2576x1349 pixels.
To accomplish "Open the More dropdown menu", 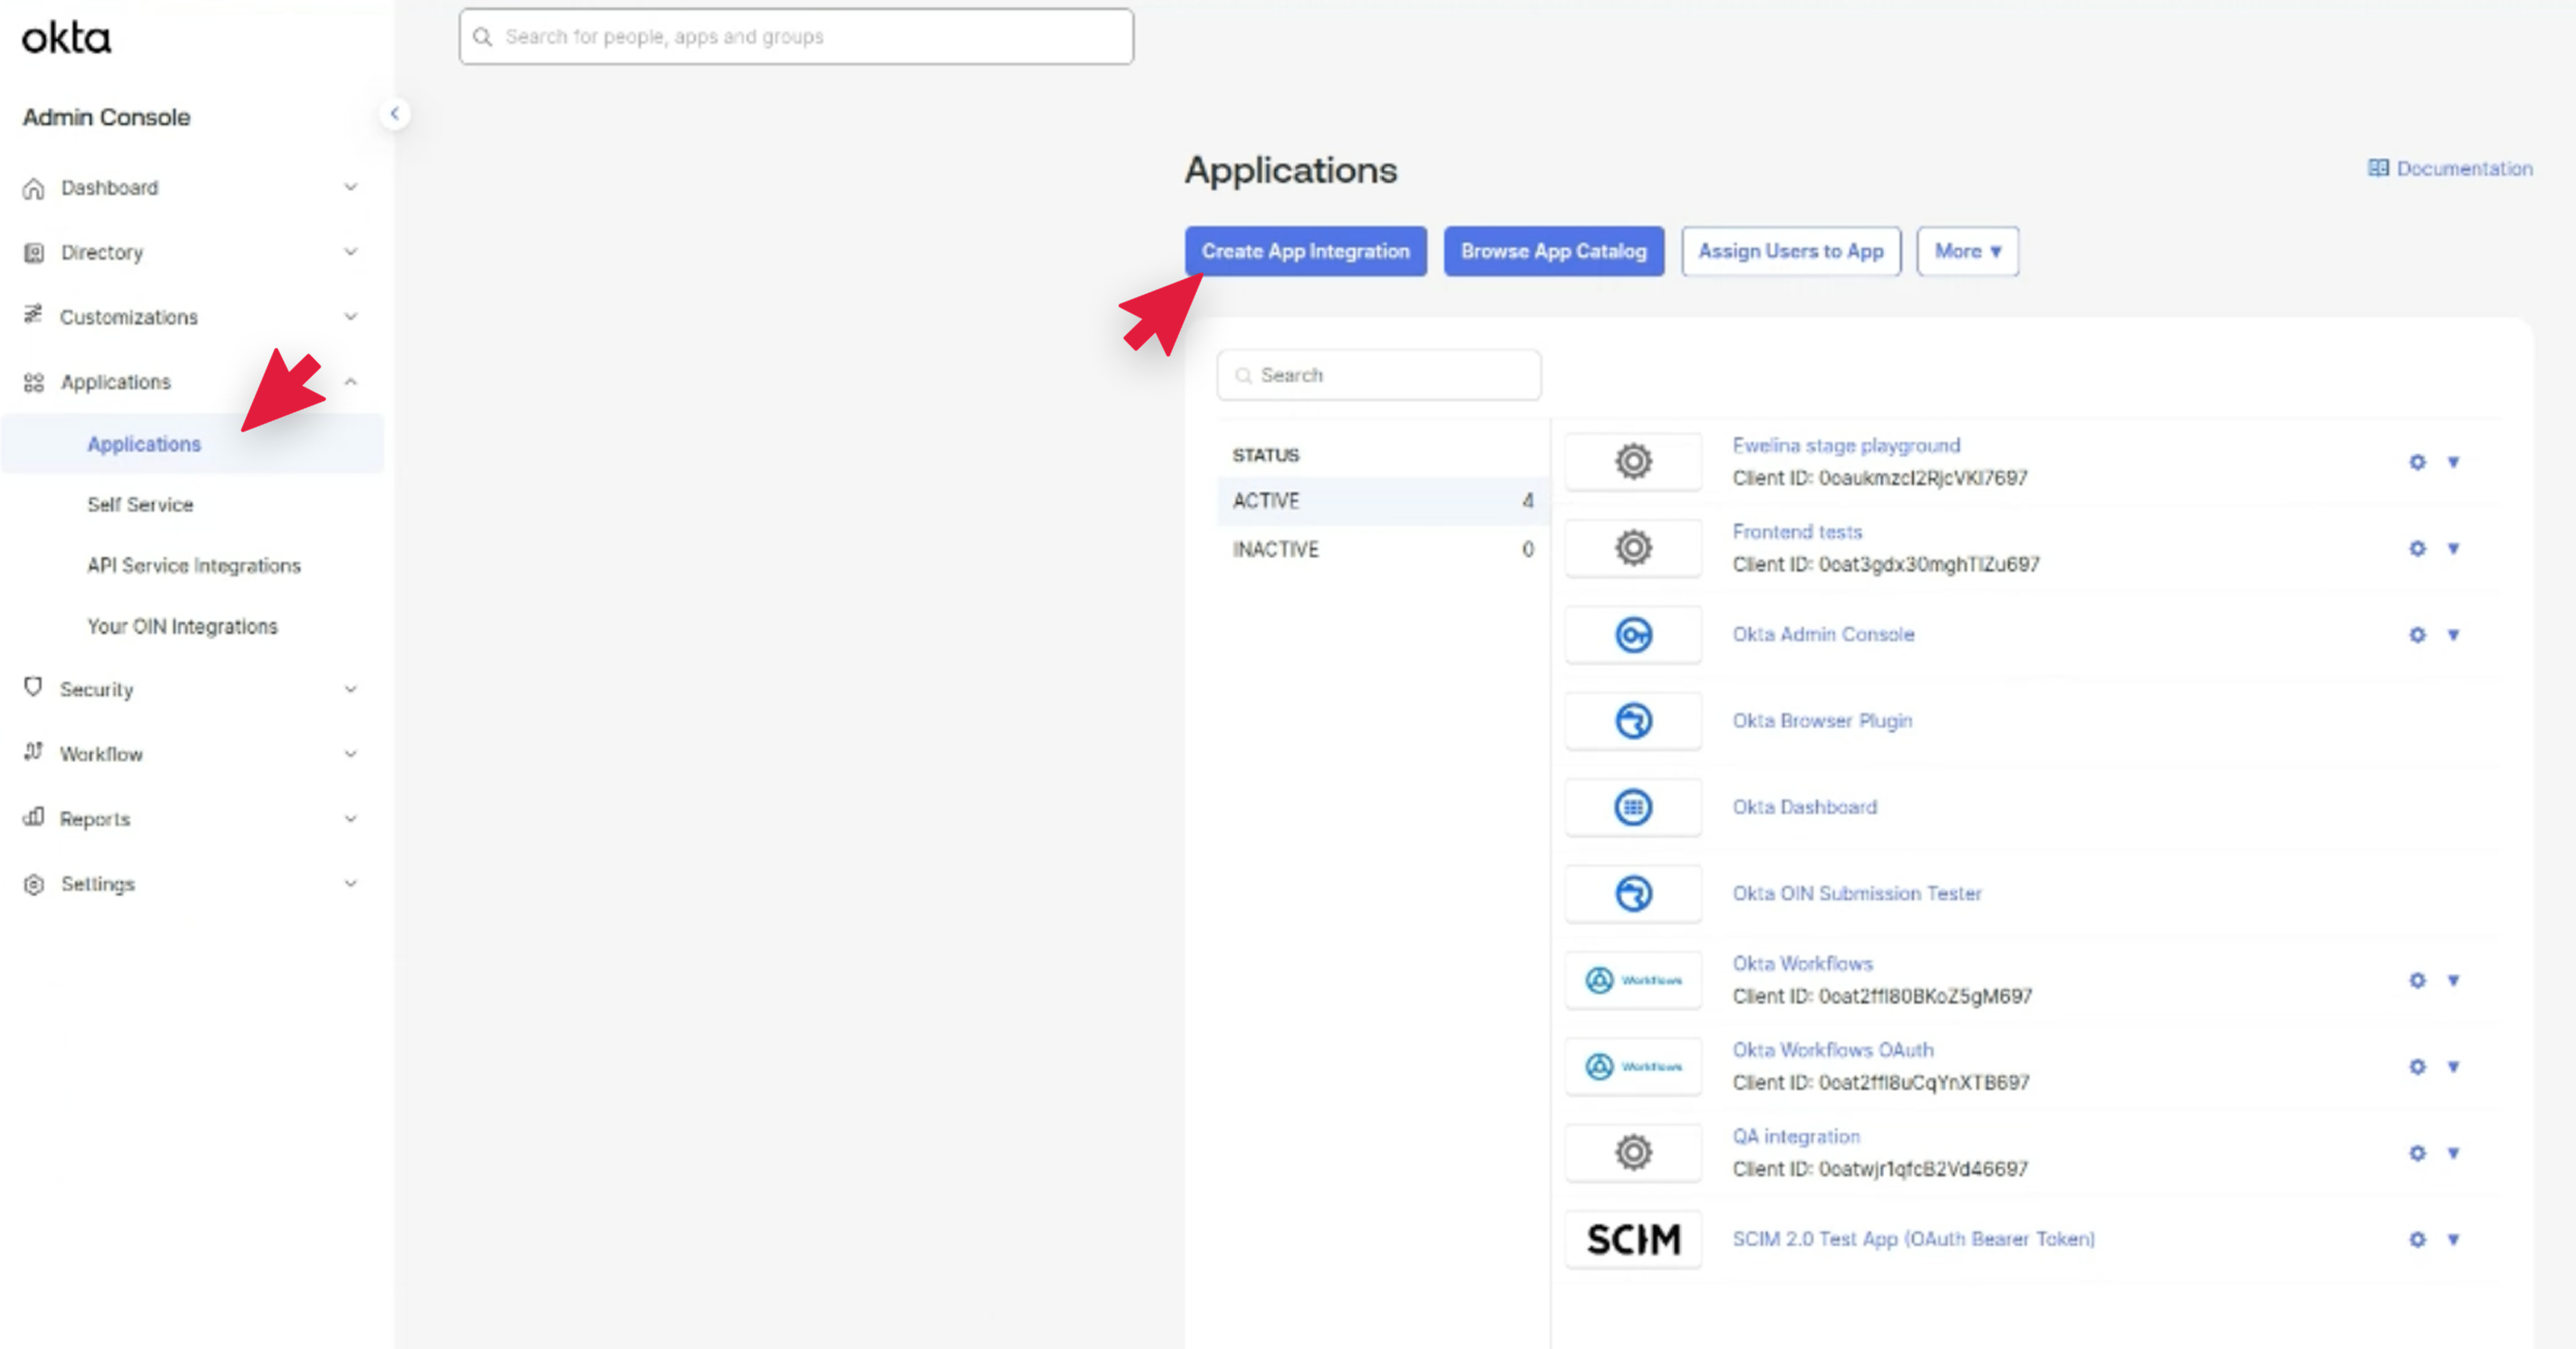I will click(x=1965, y=251).
